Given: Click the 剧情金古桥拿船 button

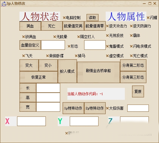Looking at the screenshot, I should 98,72.
